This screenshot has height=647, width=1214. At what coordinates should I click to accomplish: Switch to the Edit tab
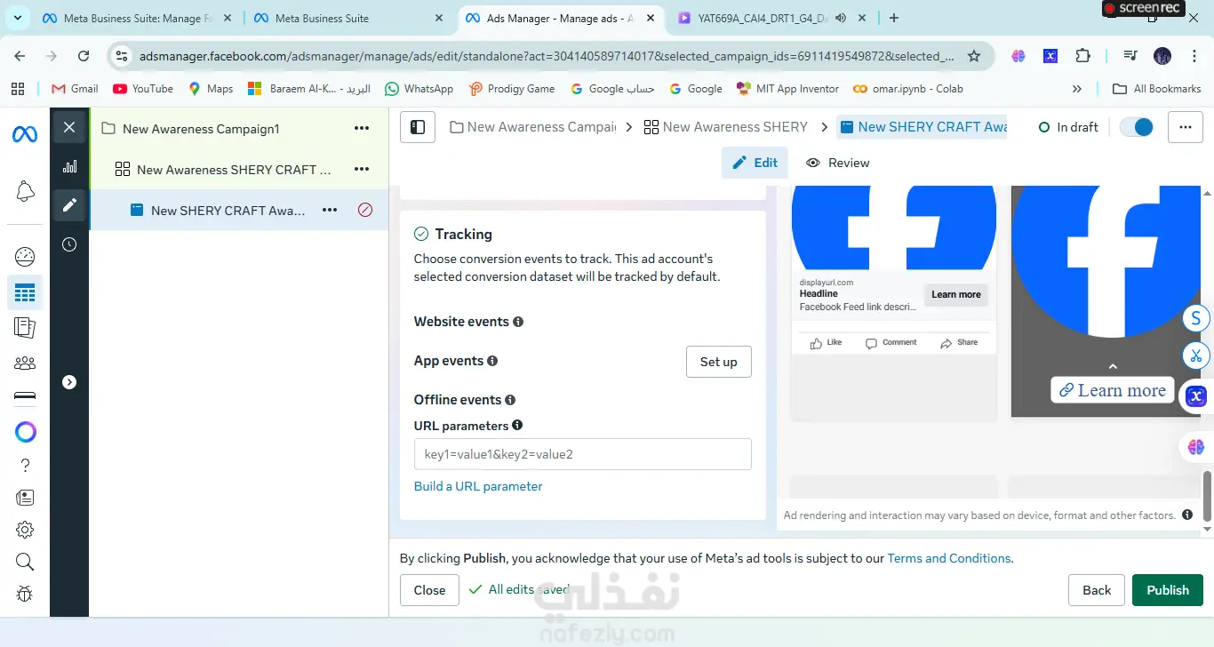755,163
